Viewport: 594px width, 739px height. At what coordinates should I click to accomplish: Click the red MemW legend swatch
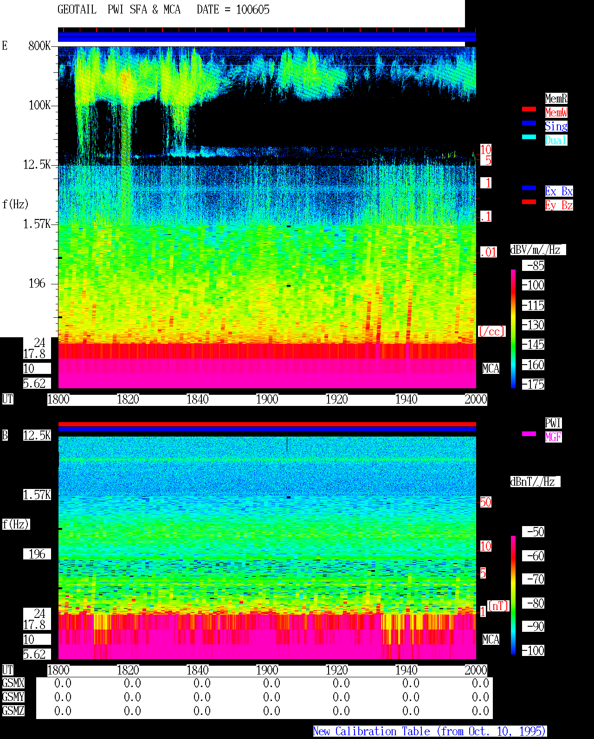click(529, 109)
